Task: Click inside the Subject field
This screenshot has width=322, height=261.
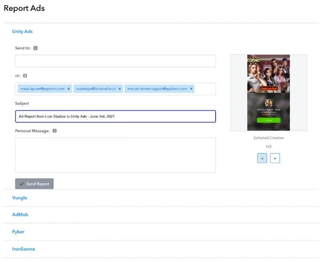Action: (x=115, y=116)
